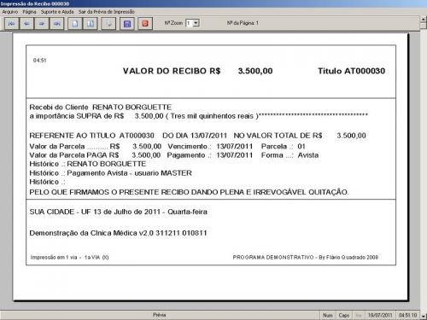Click the 04:51 time on the receipt

[x=39, y=61]
